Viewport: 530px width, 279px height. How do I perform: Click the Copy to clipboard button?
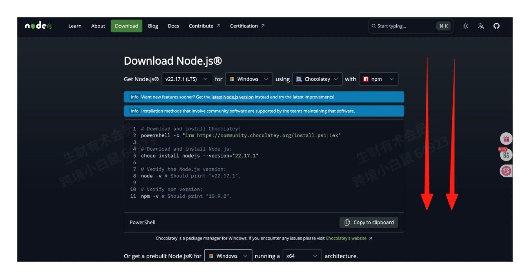369,223
